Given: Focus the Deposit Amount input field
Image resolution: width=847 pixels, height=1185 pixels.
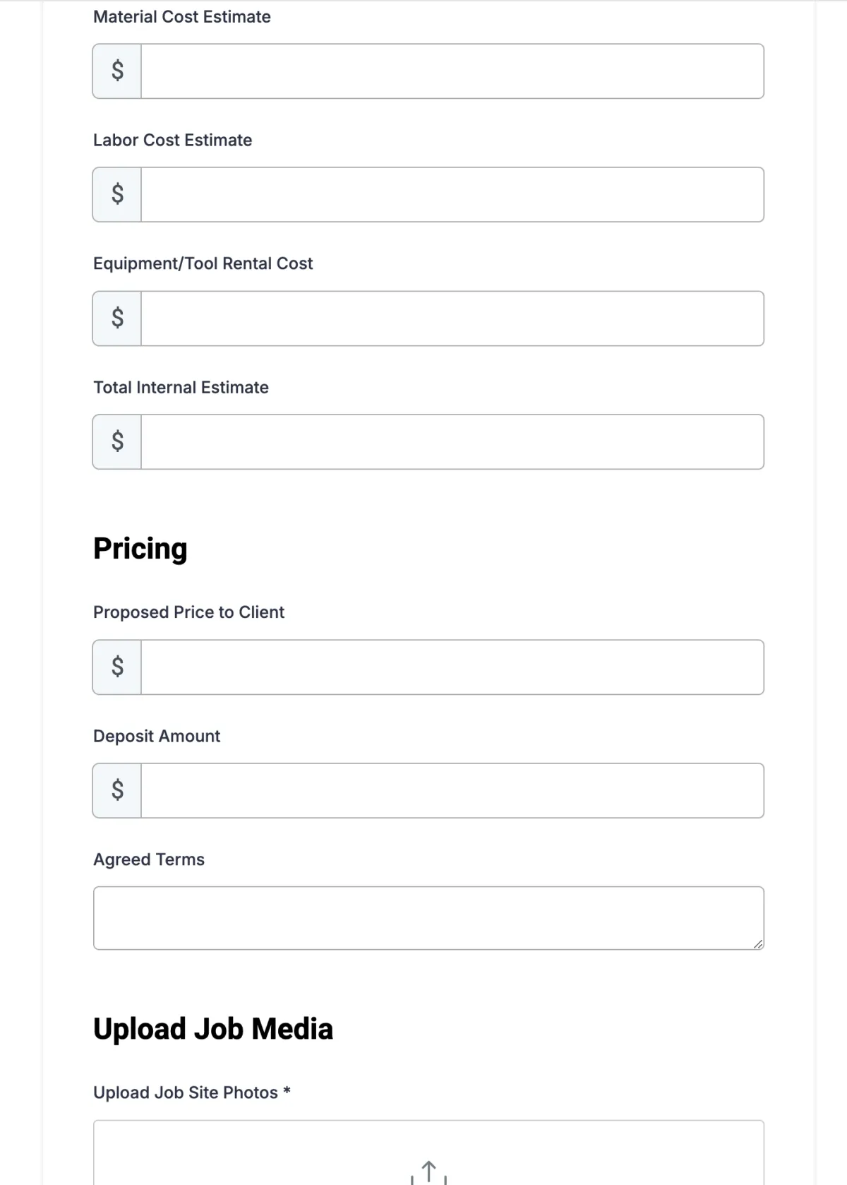Looking at the screenshot, I should point(452,790).
